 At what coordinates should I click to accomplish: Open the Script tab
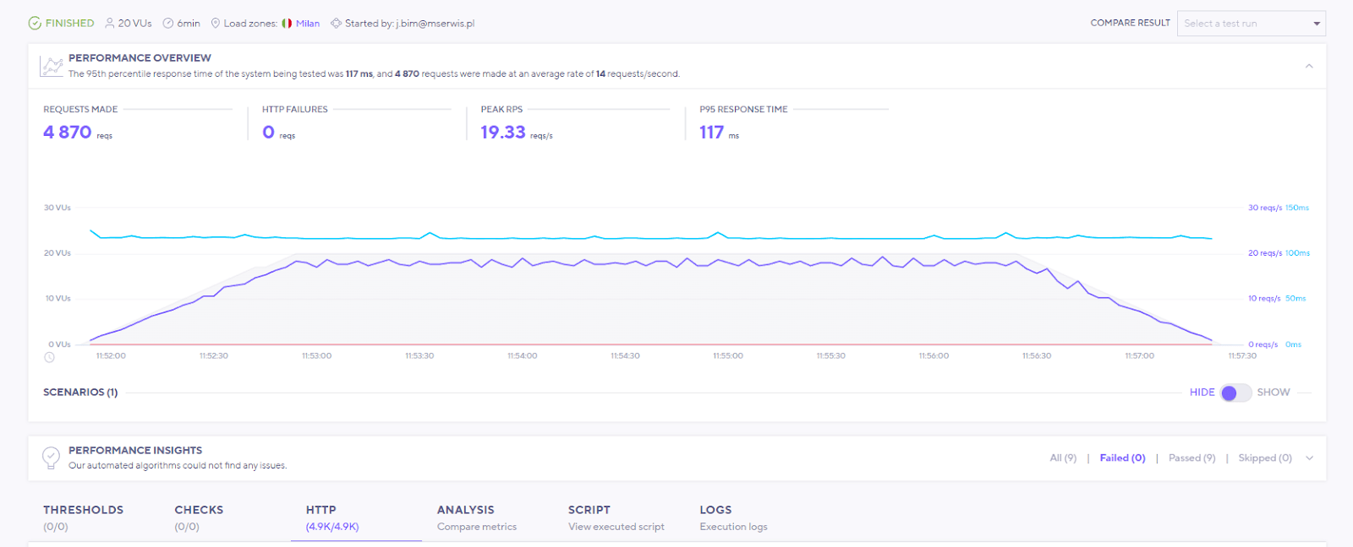click(616, 517)
